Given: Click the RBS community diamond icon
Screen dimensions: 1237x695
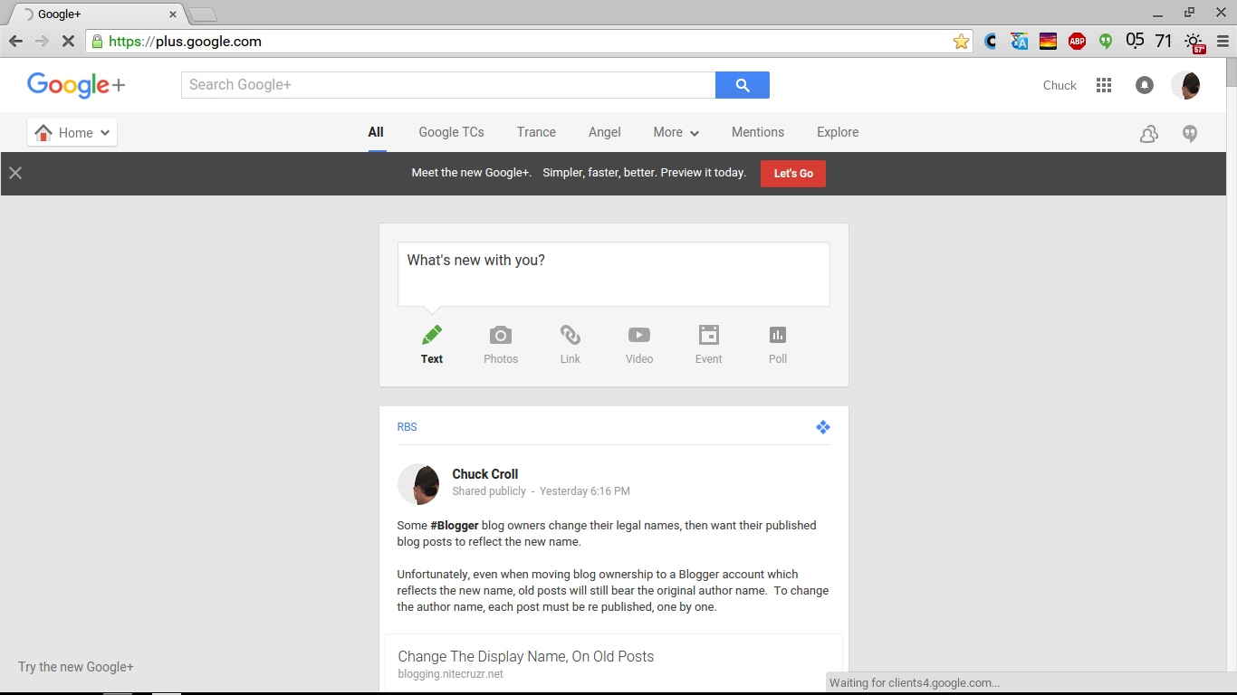Looking at the screenshot, I should pos(822,427).
